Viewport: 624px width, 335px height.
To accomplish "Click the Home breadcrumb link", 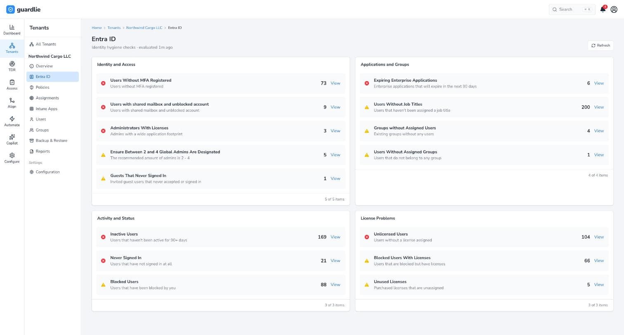I will pyautogui.click(x=97, y=28).
